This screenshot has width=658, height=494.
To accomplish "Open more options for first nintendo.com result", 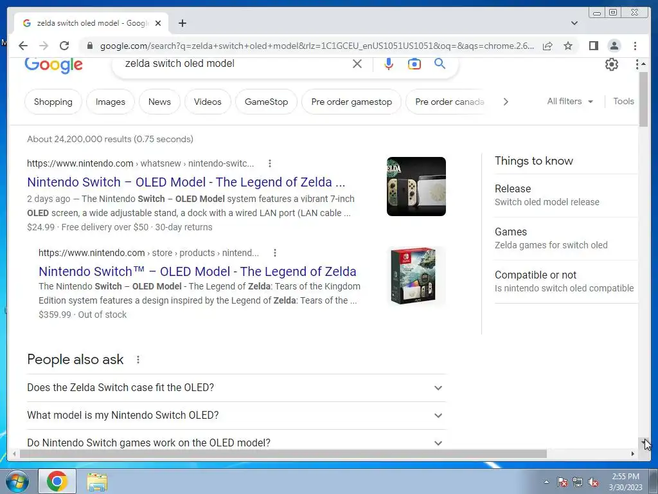I will [x=270, y=163].
